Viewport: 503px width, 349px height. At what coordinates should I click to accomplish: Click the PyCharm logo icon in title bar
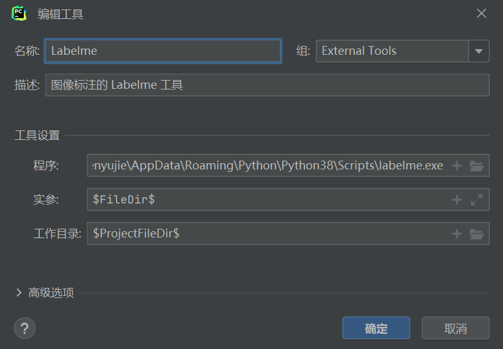click(19, 14)
